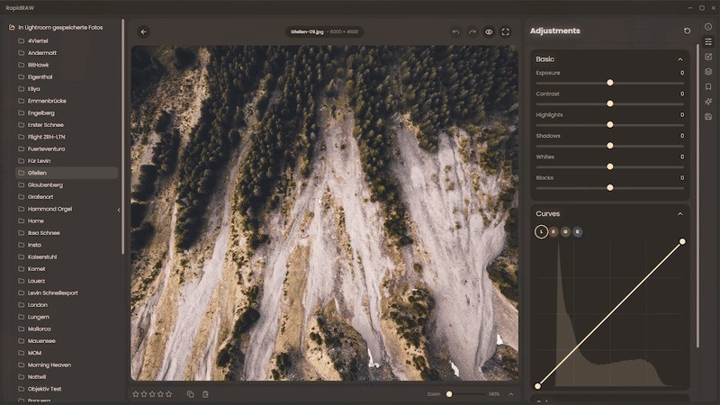
Task: Click the undo arrow icon
Action: tap(456, 31)
